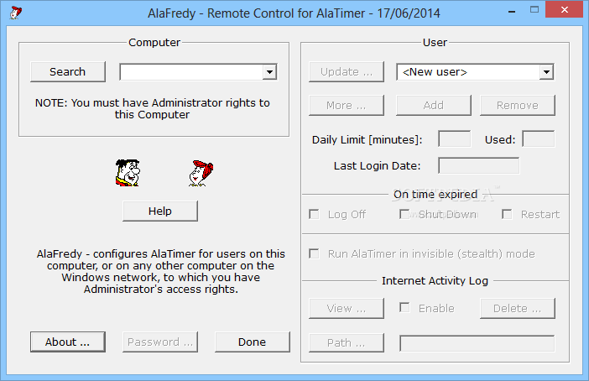Click the View ... activity log button
589x381 pixels.
click(347, 308)
